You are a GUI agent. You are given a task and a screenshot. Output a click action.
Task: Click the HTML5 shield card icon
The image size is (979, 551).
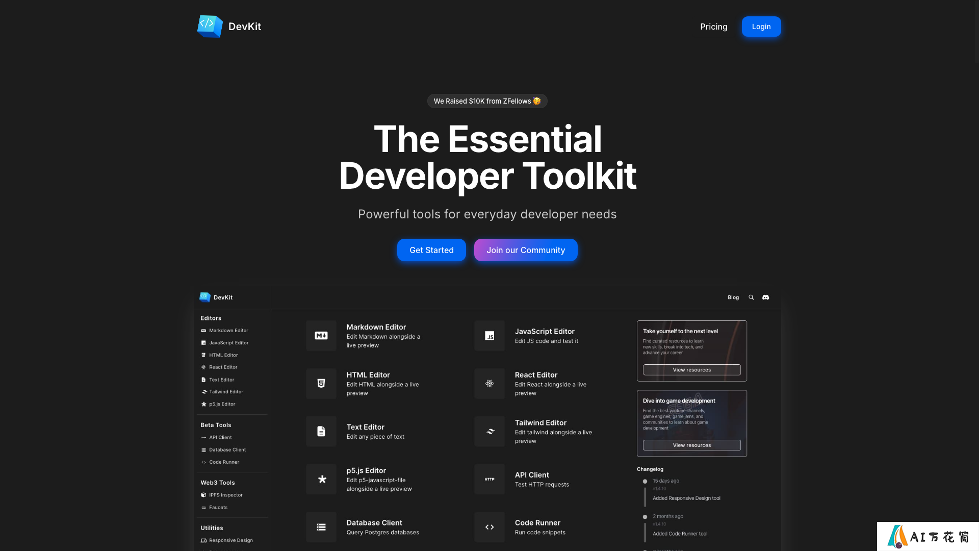coord(321,384)
